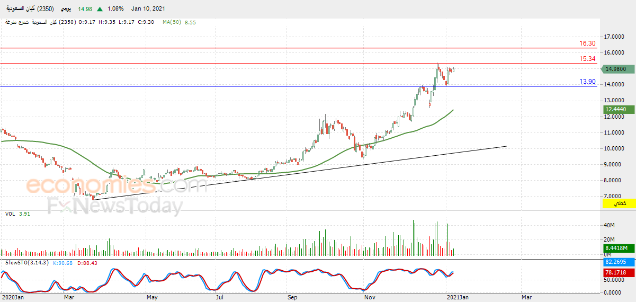The width and height of the screenshot is (636, 302).
Task: Click the 15.34 resistance level label
Action: pos(587,59)
